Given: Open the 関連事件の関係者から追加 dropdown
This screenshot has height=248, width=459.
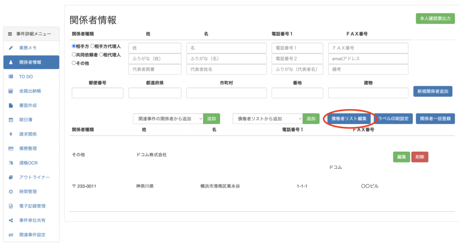Looking at the screenshot, I should click(168, 119).
